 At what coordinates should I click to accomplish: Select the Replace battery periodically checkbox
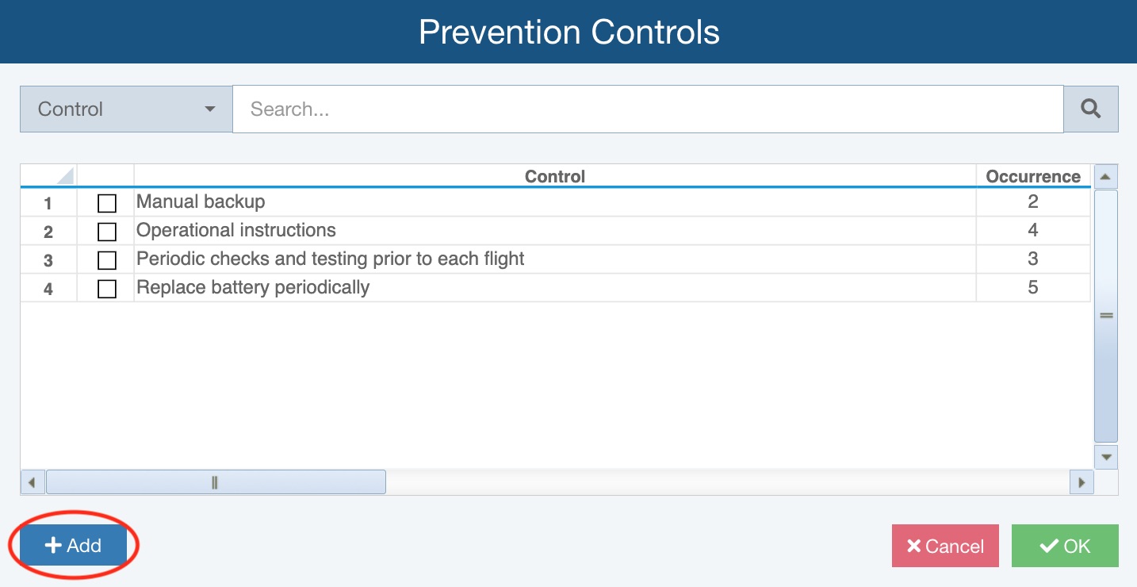pyautogui.click(x=106, y=289)
